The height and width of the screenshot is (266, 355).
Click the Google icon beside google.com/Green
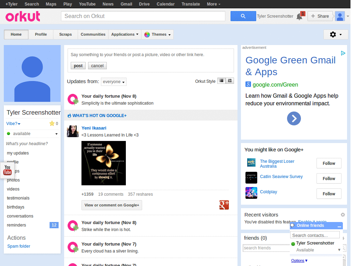point(248,85)
